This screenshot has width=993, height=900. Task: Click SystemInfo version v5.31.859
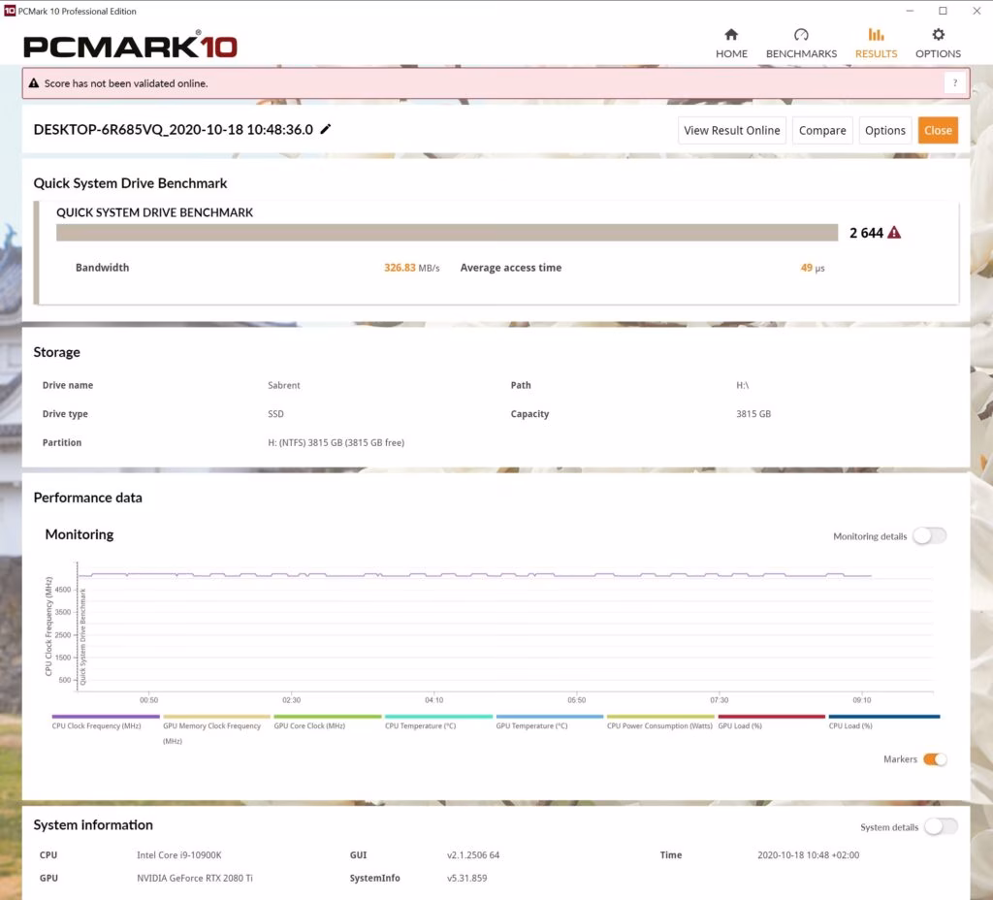[x=466, y=878]
